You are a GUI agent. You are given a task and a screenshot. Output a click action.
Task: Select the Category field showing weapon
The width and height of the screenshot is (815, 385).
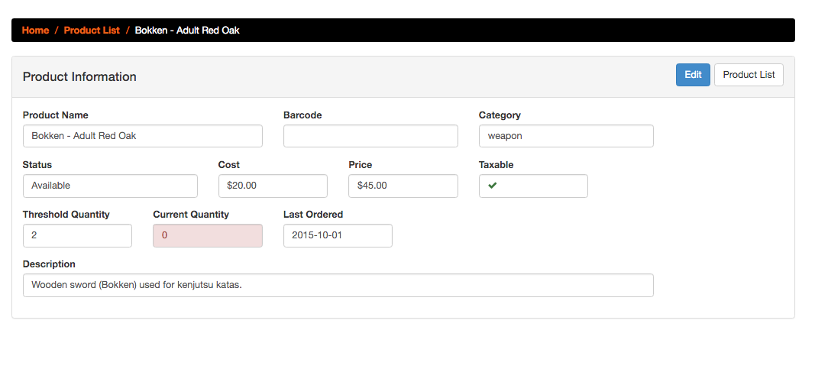[566, 136]
